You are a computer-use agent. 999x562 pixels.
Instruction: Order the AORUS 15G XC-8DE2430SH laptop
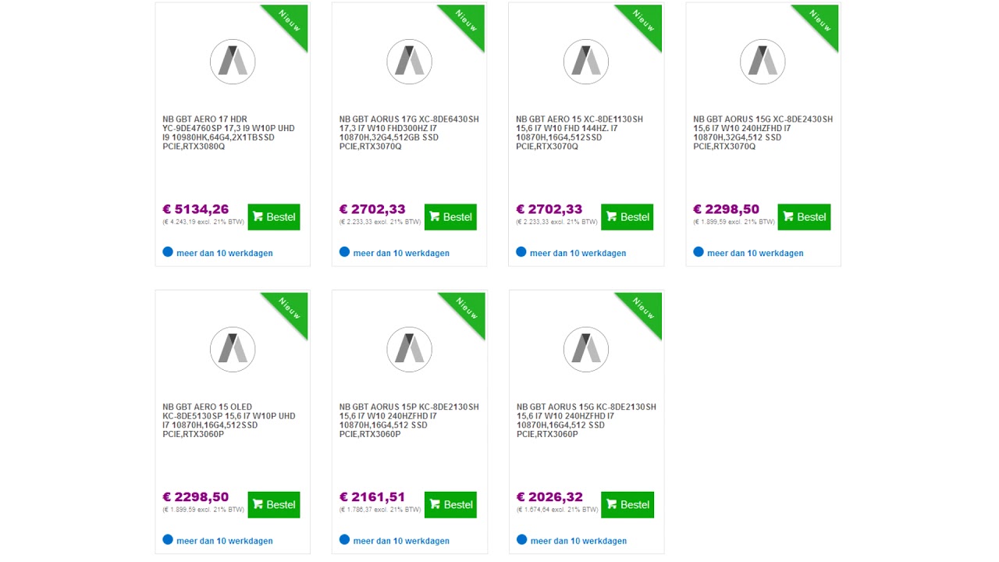click(804, 217)
